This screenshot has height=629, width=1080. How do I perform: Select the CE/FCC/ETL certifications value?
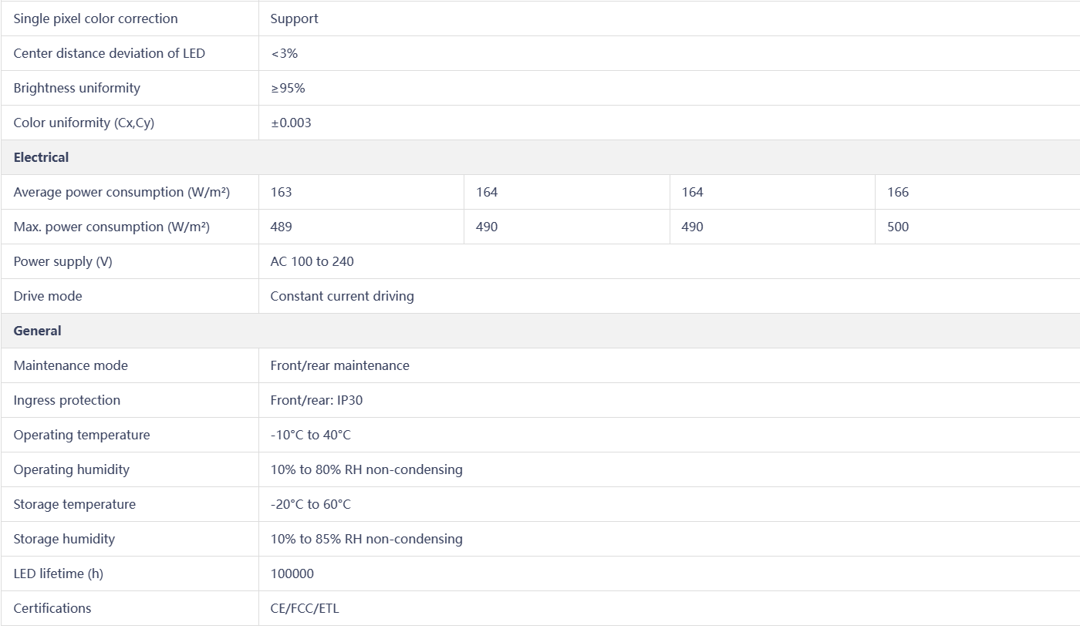(305, 608)
